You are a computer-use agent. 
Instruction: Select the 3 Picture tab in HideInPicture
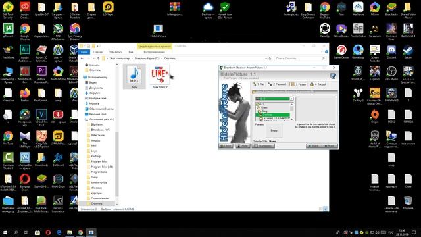click(x=298, y=84)
